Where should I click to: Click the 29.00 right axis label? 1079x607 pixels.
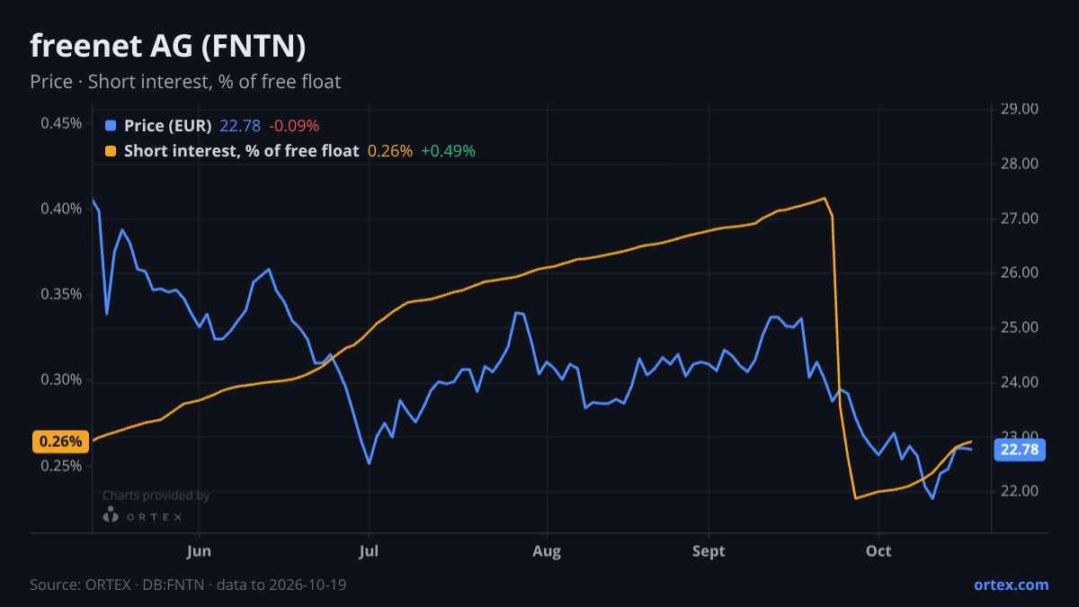1020,109
